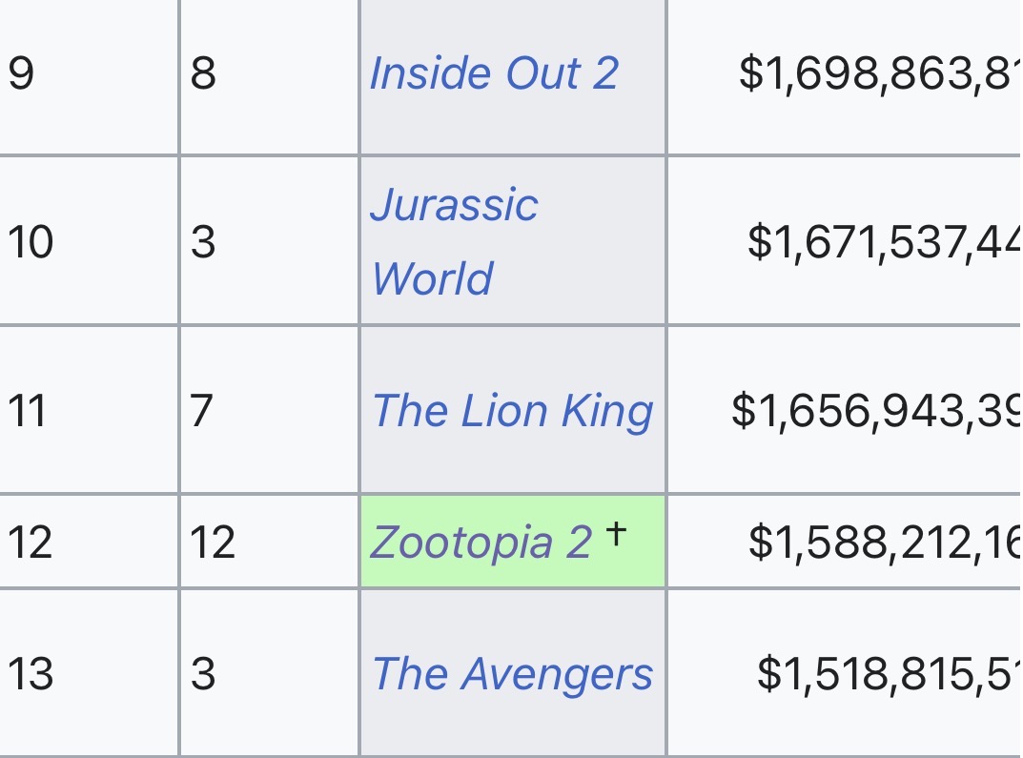Open the Zootopia 2 article link
The image size is (1023, 758).
[481, 543]
